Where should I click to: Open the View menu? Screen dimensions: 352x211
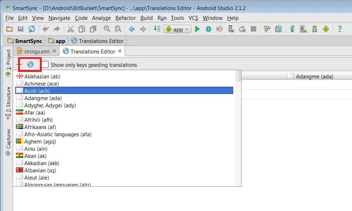tap(38, 18)
